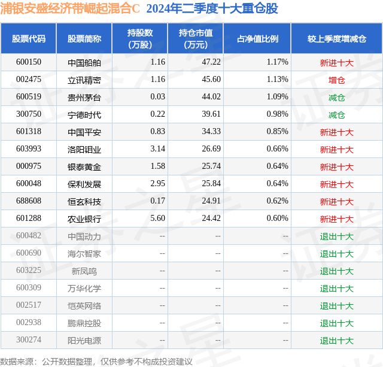Click stock code 688608
Screen dimensions: 383x367
29,201
